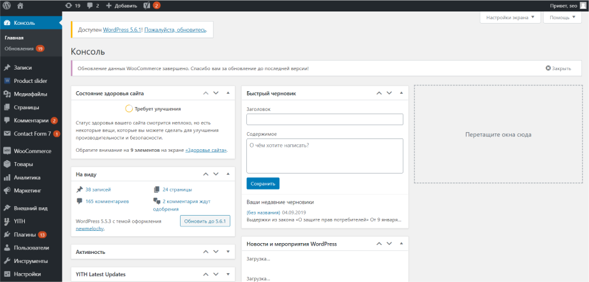
Task: Dismiss WooCommerce notice with Закрыть
Action: click(x=558, y=69)
